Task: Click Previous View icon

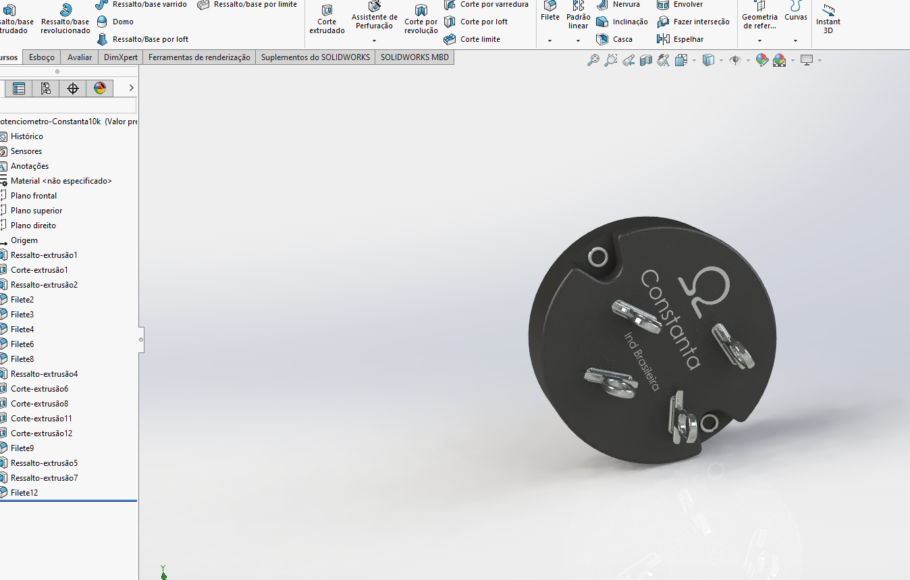Action: (x=628, y=61)
